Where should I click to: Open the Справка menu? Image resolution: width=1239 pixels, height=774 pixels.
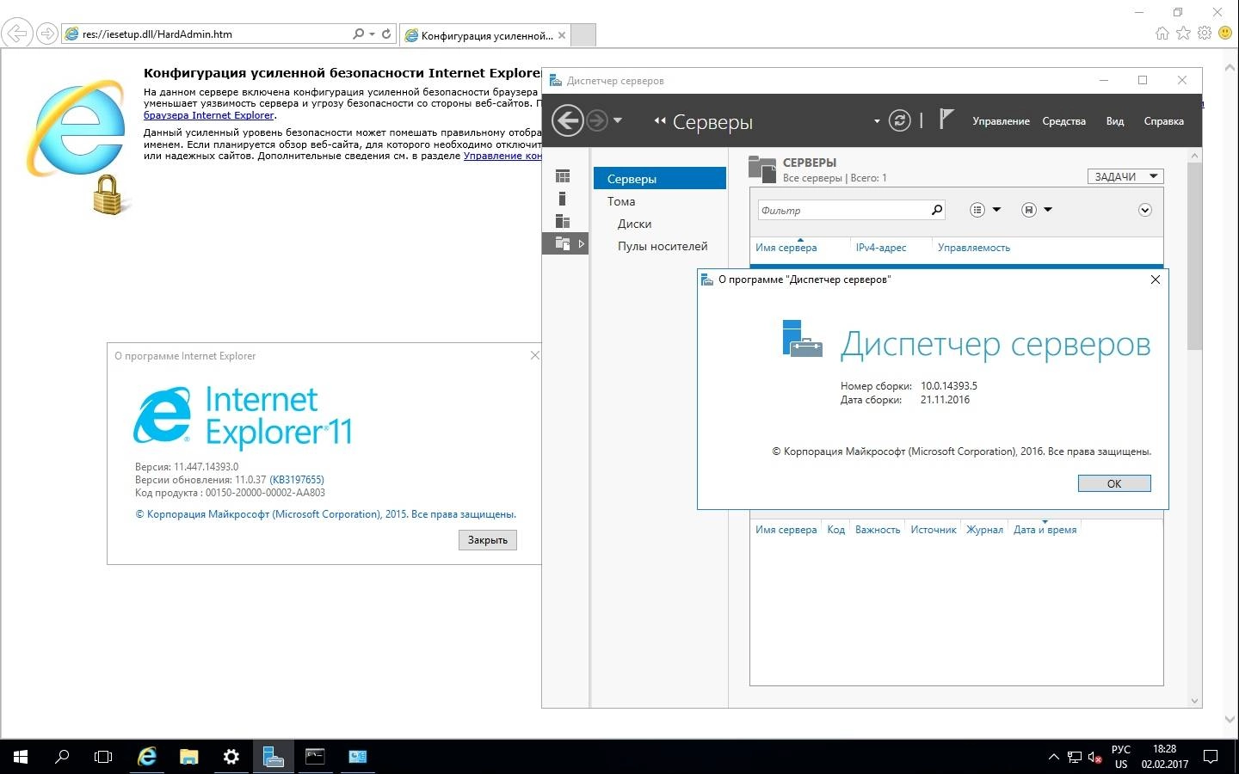pos(1163,121)
